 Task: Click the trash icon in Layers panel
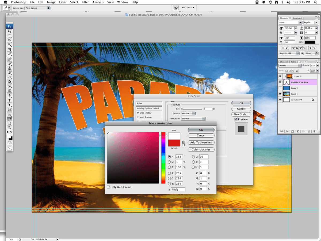314,131
